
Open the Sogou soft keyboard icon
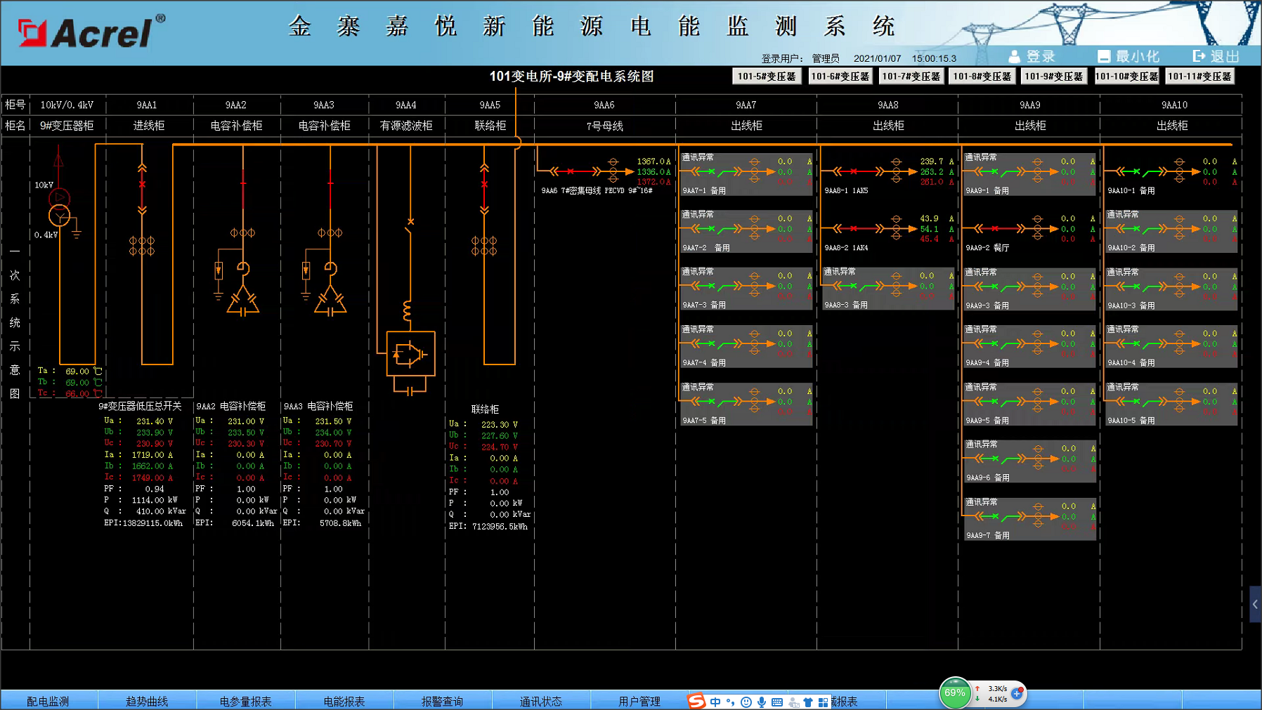777,702
